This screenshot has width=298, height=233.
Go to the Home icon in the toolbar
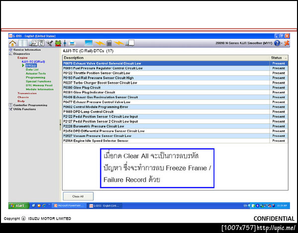tap(12, 44)
